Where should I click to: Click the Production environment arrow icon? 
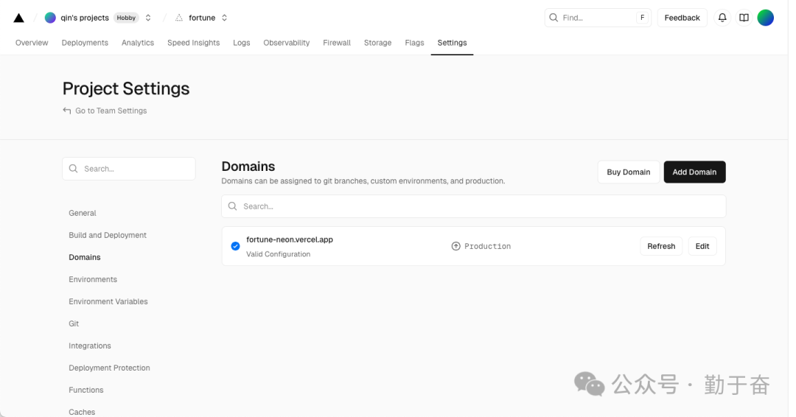[456, 246]
